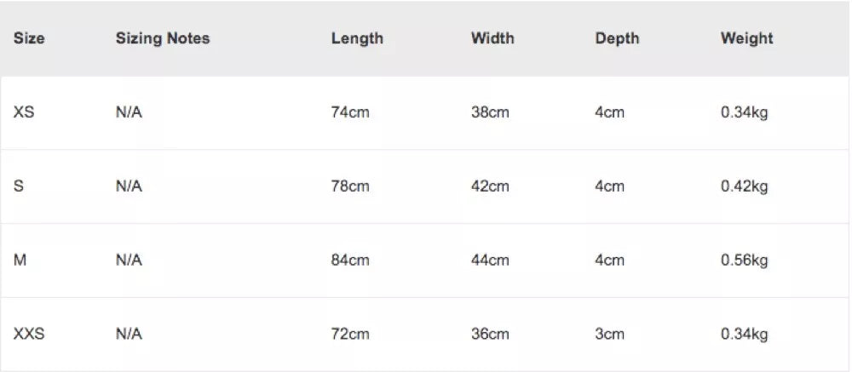Click the 38cm width value

[490, 112]
